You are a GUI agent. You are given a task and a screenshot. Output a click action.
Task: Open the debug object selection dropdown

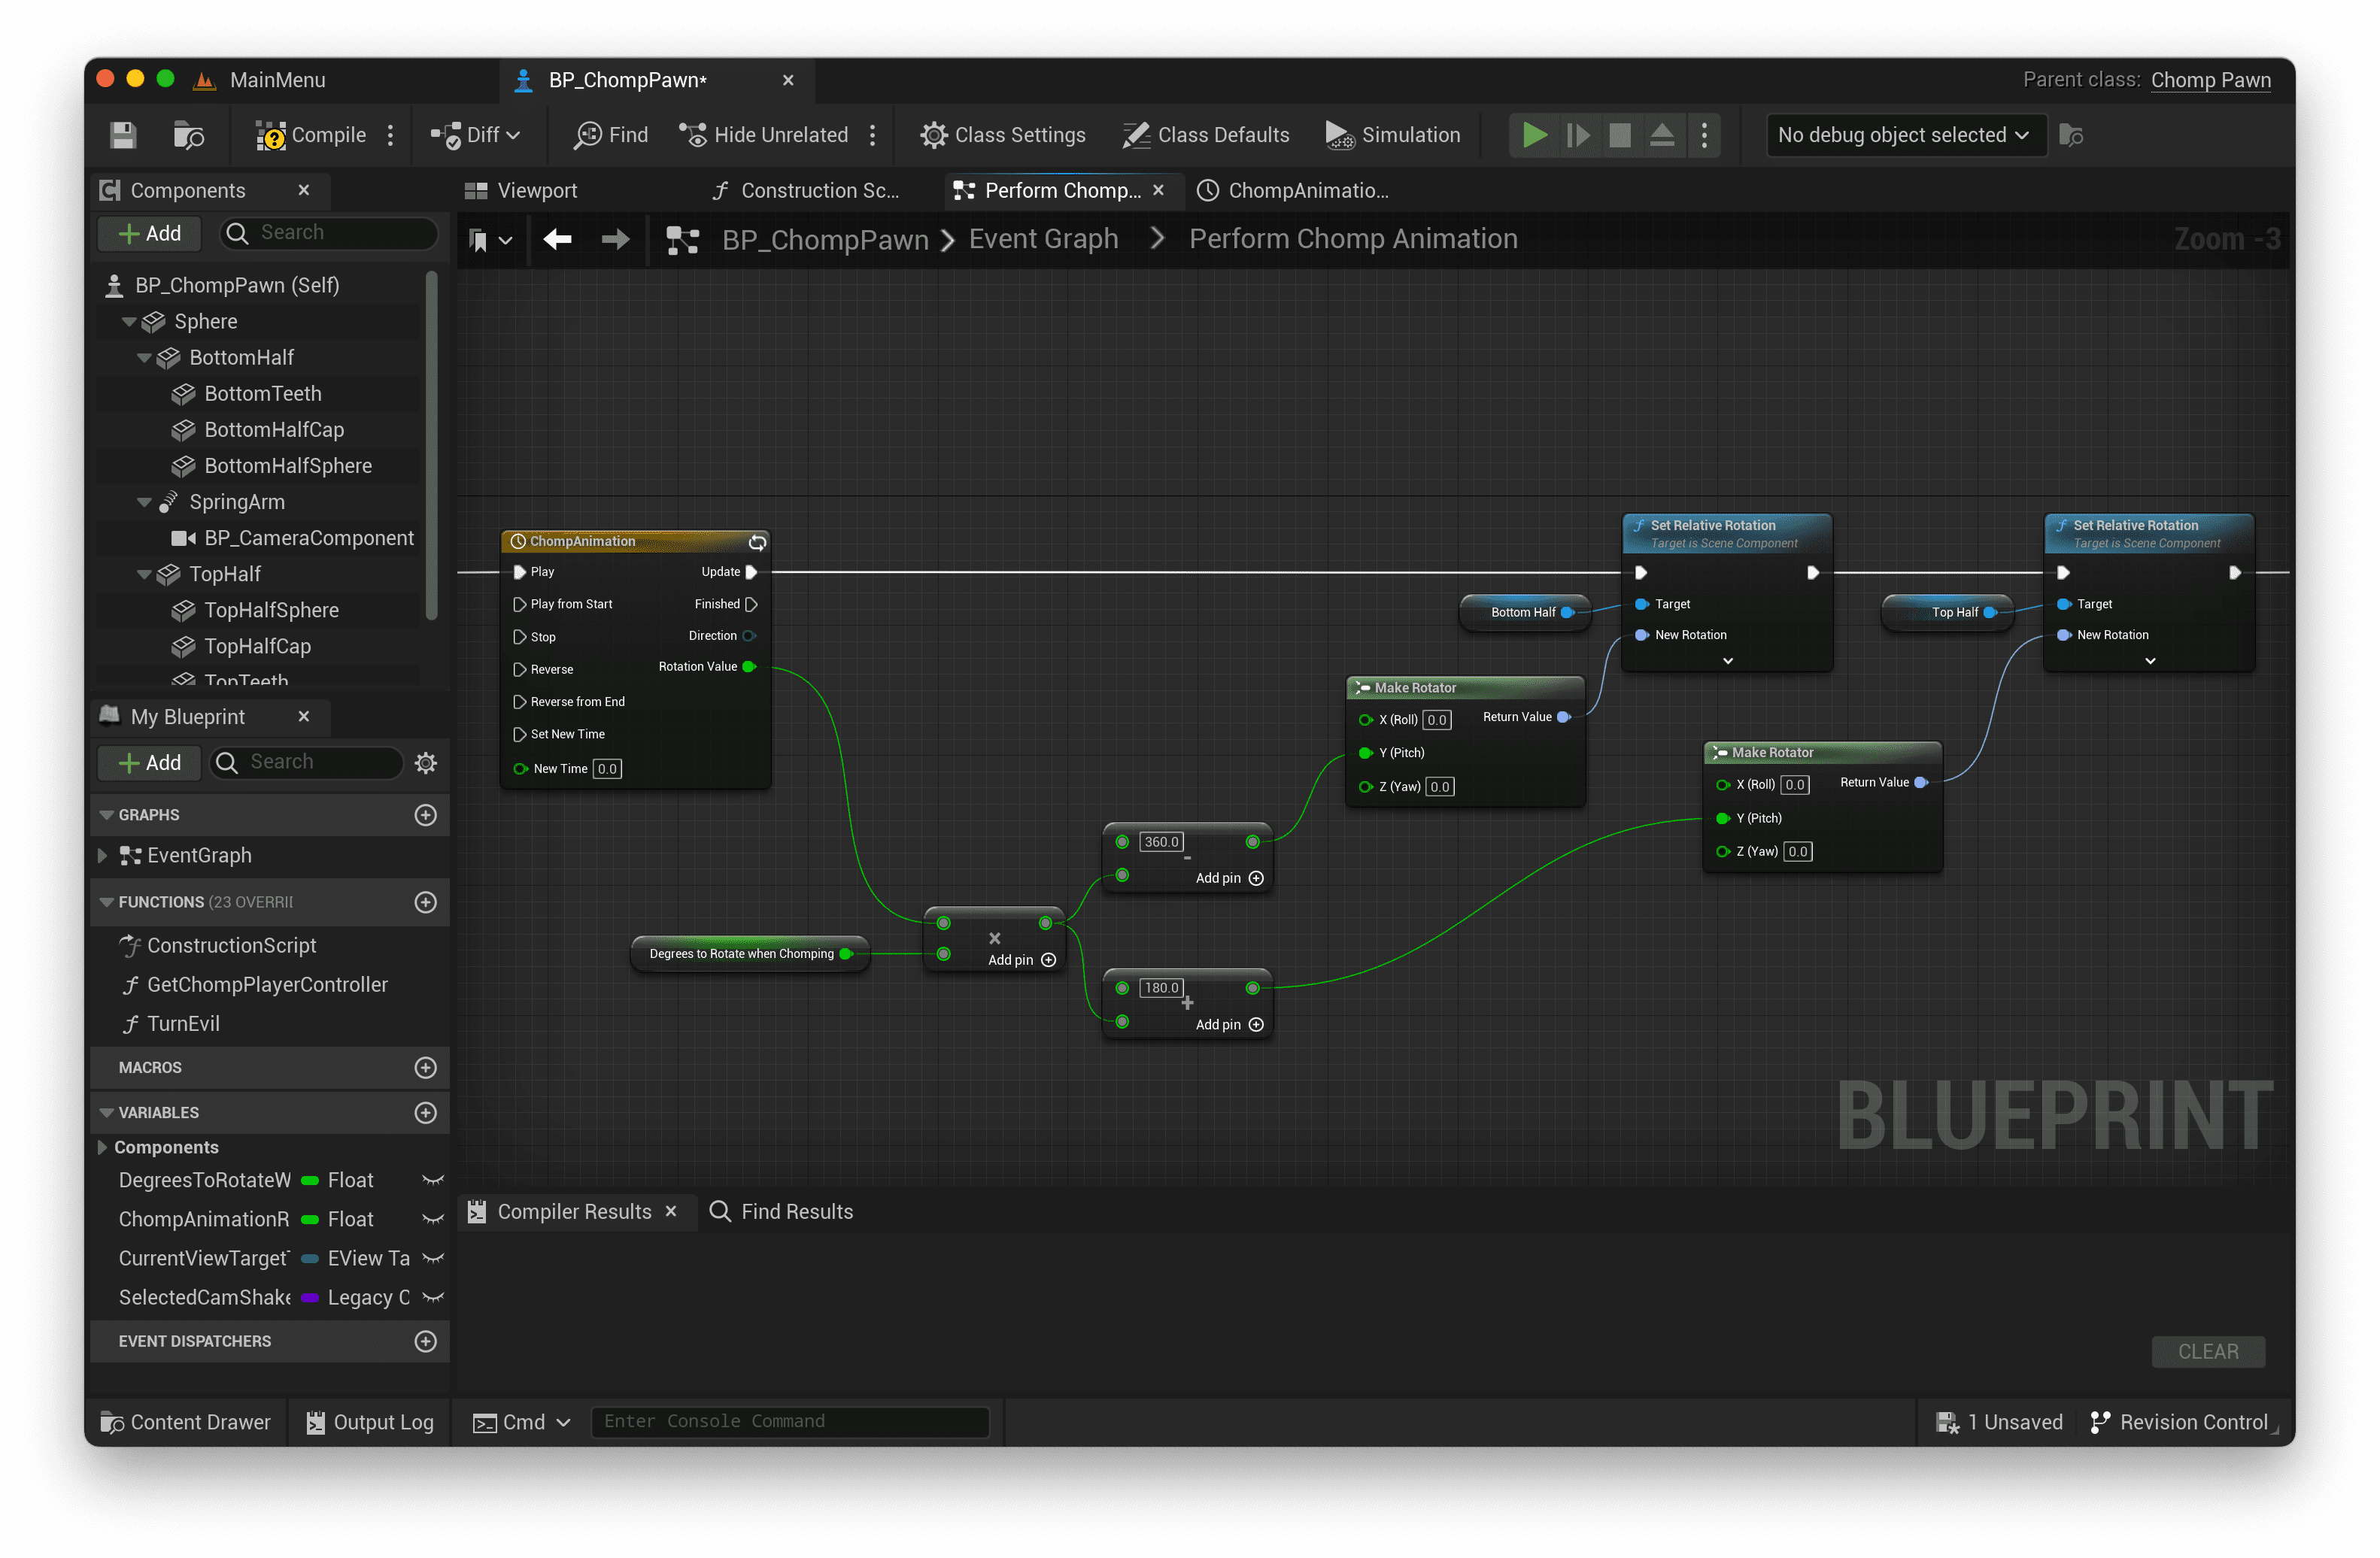click(x=1904, y=135)
